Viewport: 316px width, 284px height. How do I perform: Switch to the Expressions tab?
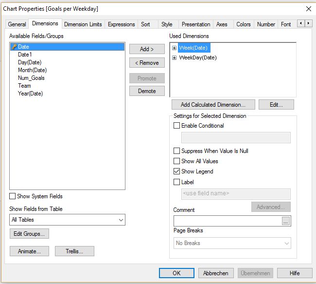coord(121,24)
